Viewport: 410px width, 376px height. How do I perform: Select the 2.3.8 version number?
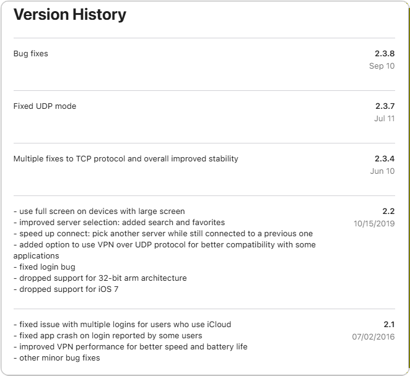(x=384, y=54)
